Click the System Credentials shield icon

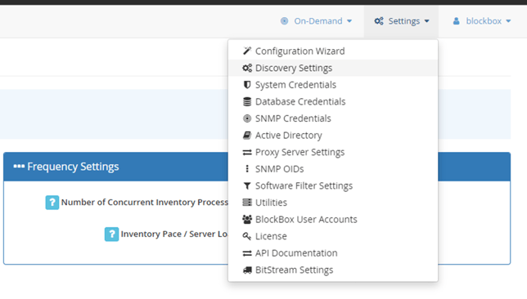click(x=247, y=85)
